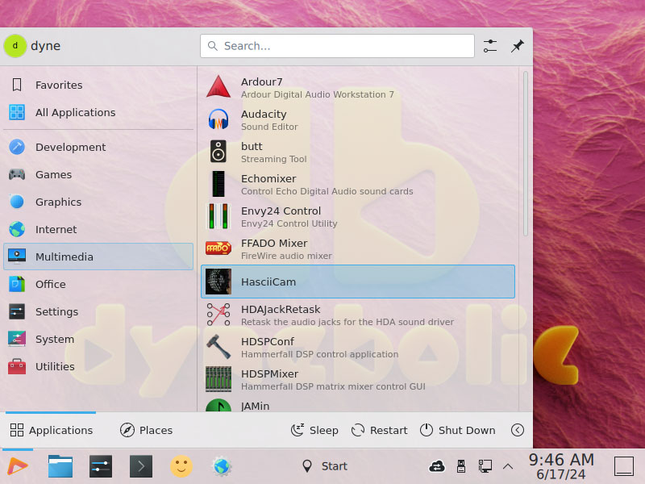Open the file manager from taskbar
645x484 pixels.
pyautogui.click(x=60, y=466)
